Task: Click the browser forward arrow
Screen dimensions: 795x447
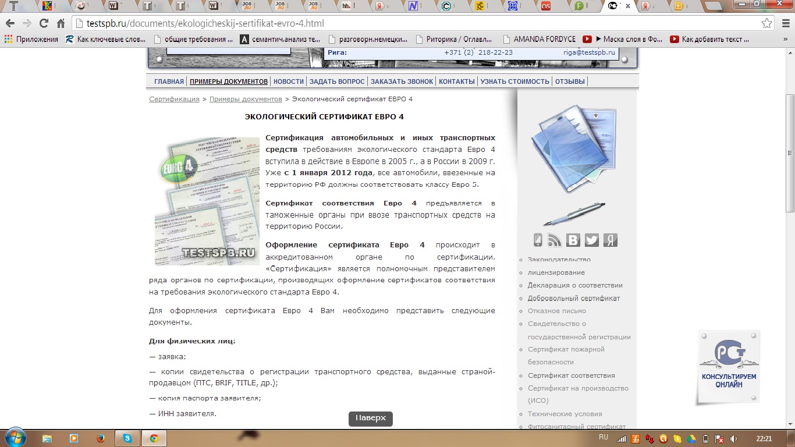Action: (x=27, y=23)
